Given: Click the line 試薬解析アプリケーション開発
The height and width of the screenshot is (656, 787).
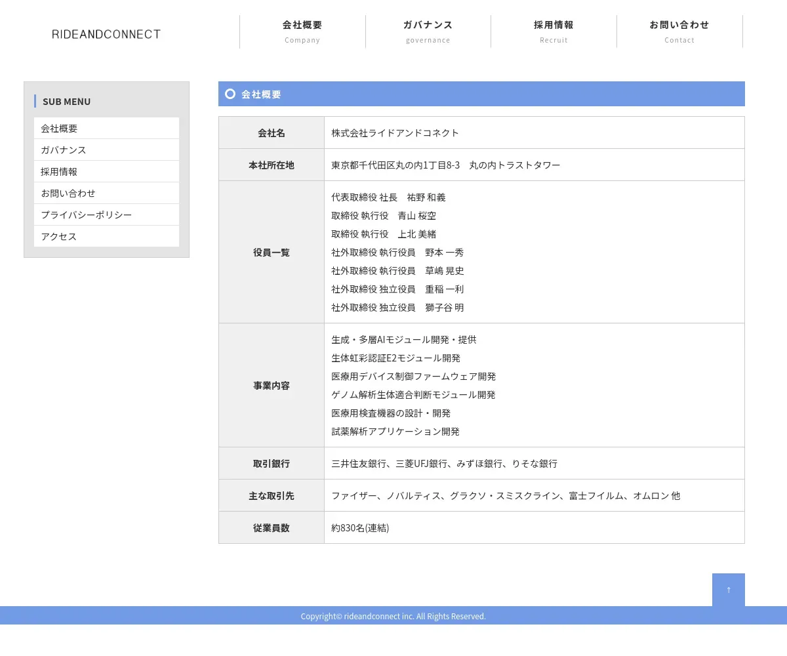Looking at the screenshot, I should (x=395, y=431).
